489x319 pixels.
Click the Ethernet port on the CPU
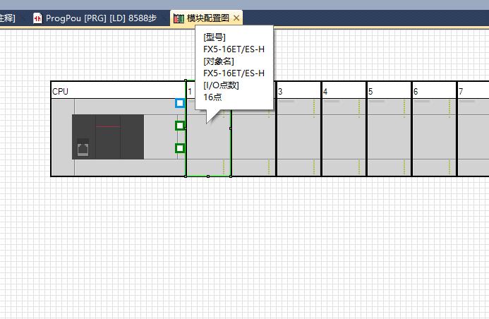click(x=83, y=149)
